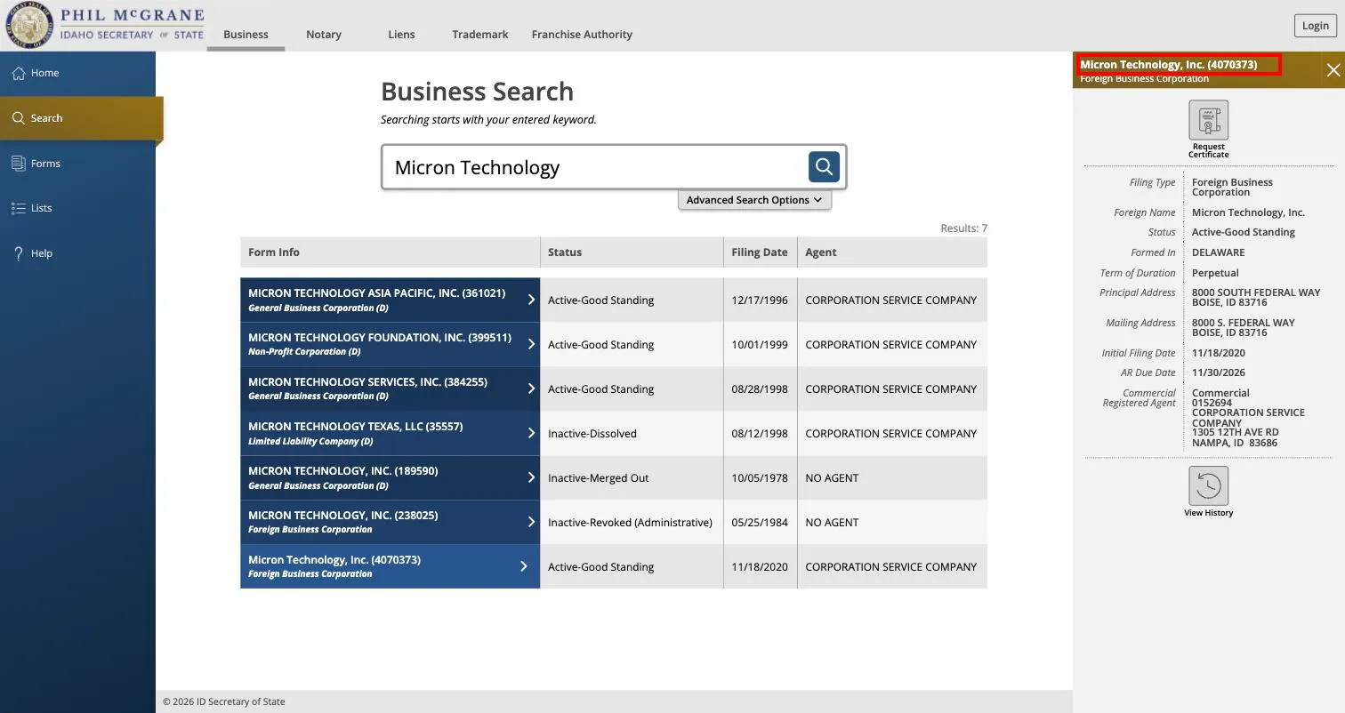The image size is (1345, 713).
Task: Click the filing date 10/05/1978
Action: click(760, 478)
